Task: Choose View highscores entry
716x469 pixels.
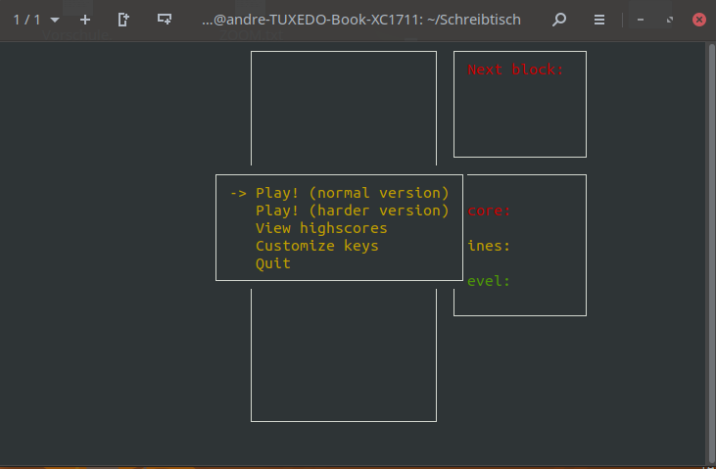Action: tap(321, 228)
